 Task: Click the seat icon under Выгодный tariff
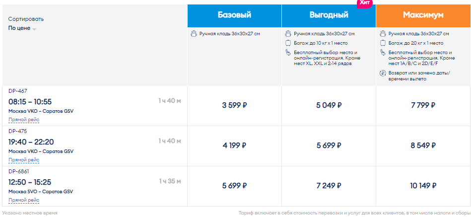click(x=288, y=53)
